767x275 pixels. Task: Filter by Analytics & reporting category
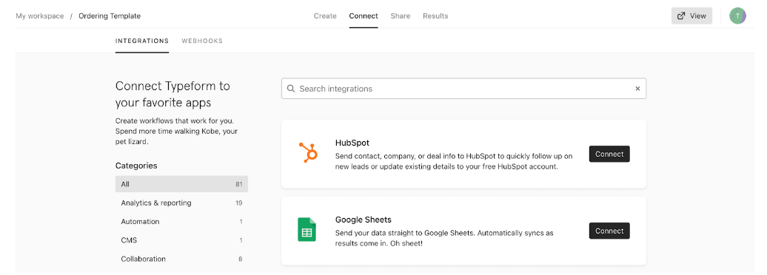[x=181, y=203]
